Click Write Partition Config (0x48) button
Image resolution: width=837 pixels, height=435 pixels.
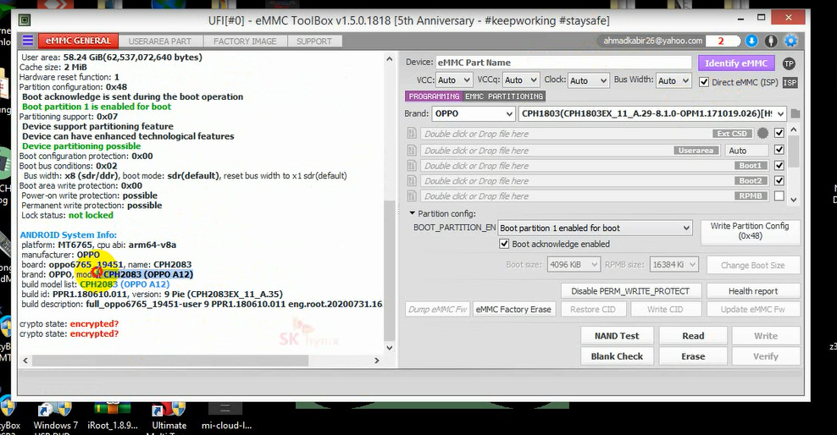750,231
